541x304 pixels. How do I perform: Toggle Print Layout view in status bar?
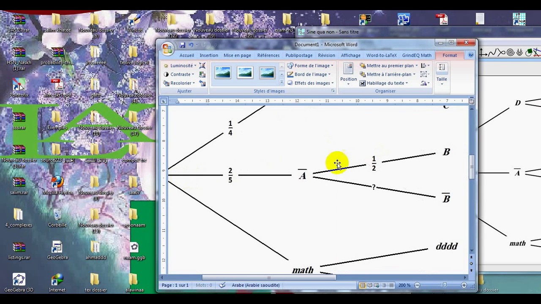[363, 285]
